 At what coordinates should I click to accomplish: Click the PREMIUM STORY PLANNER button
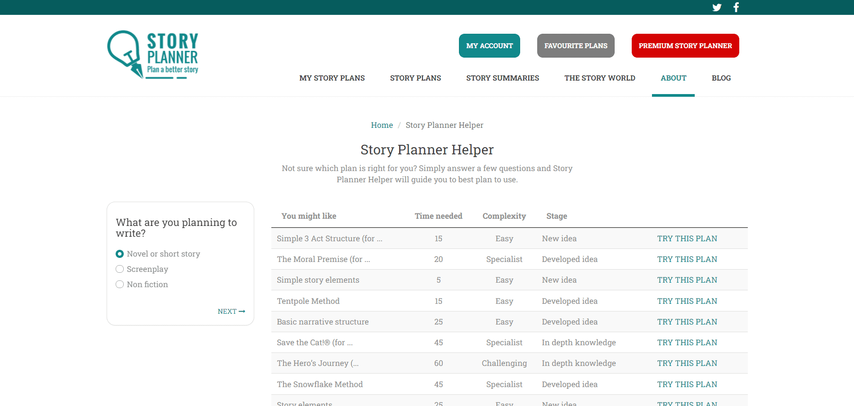tap(685, 45)
